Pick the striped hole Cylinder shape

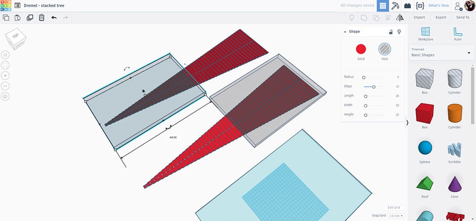[455, 78]
